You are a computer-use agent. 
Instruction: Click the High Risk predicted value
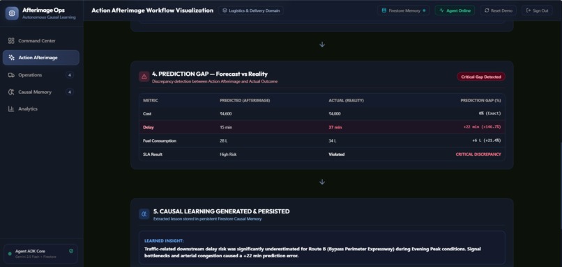228,154
